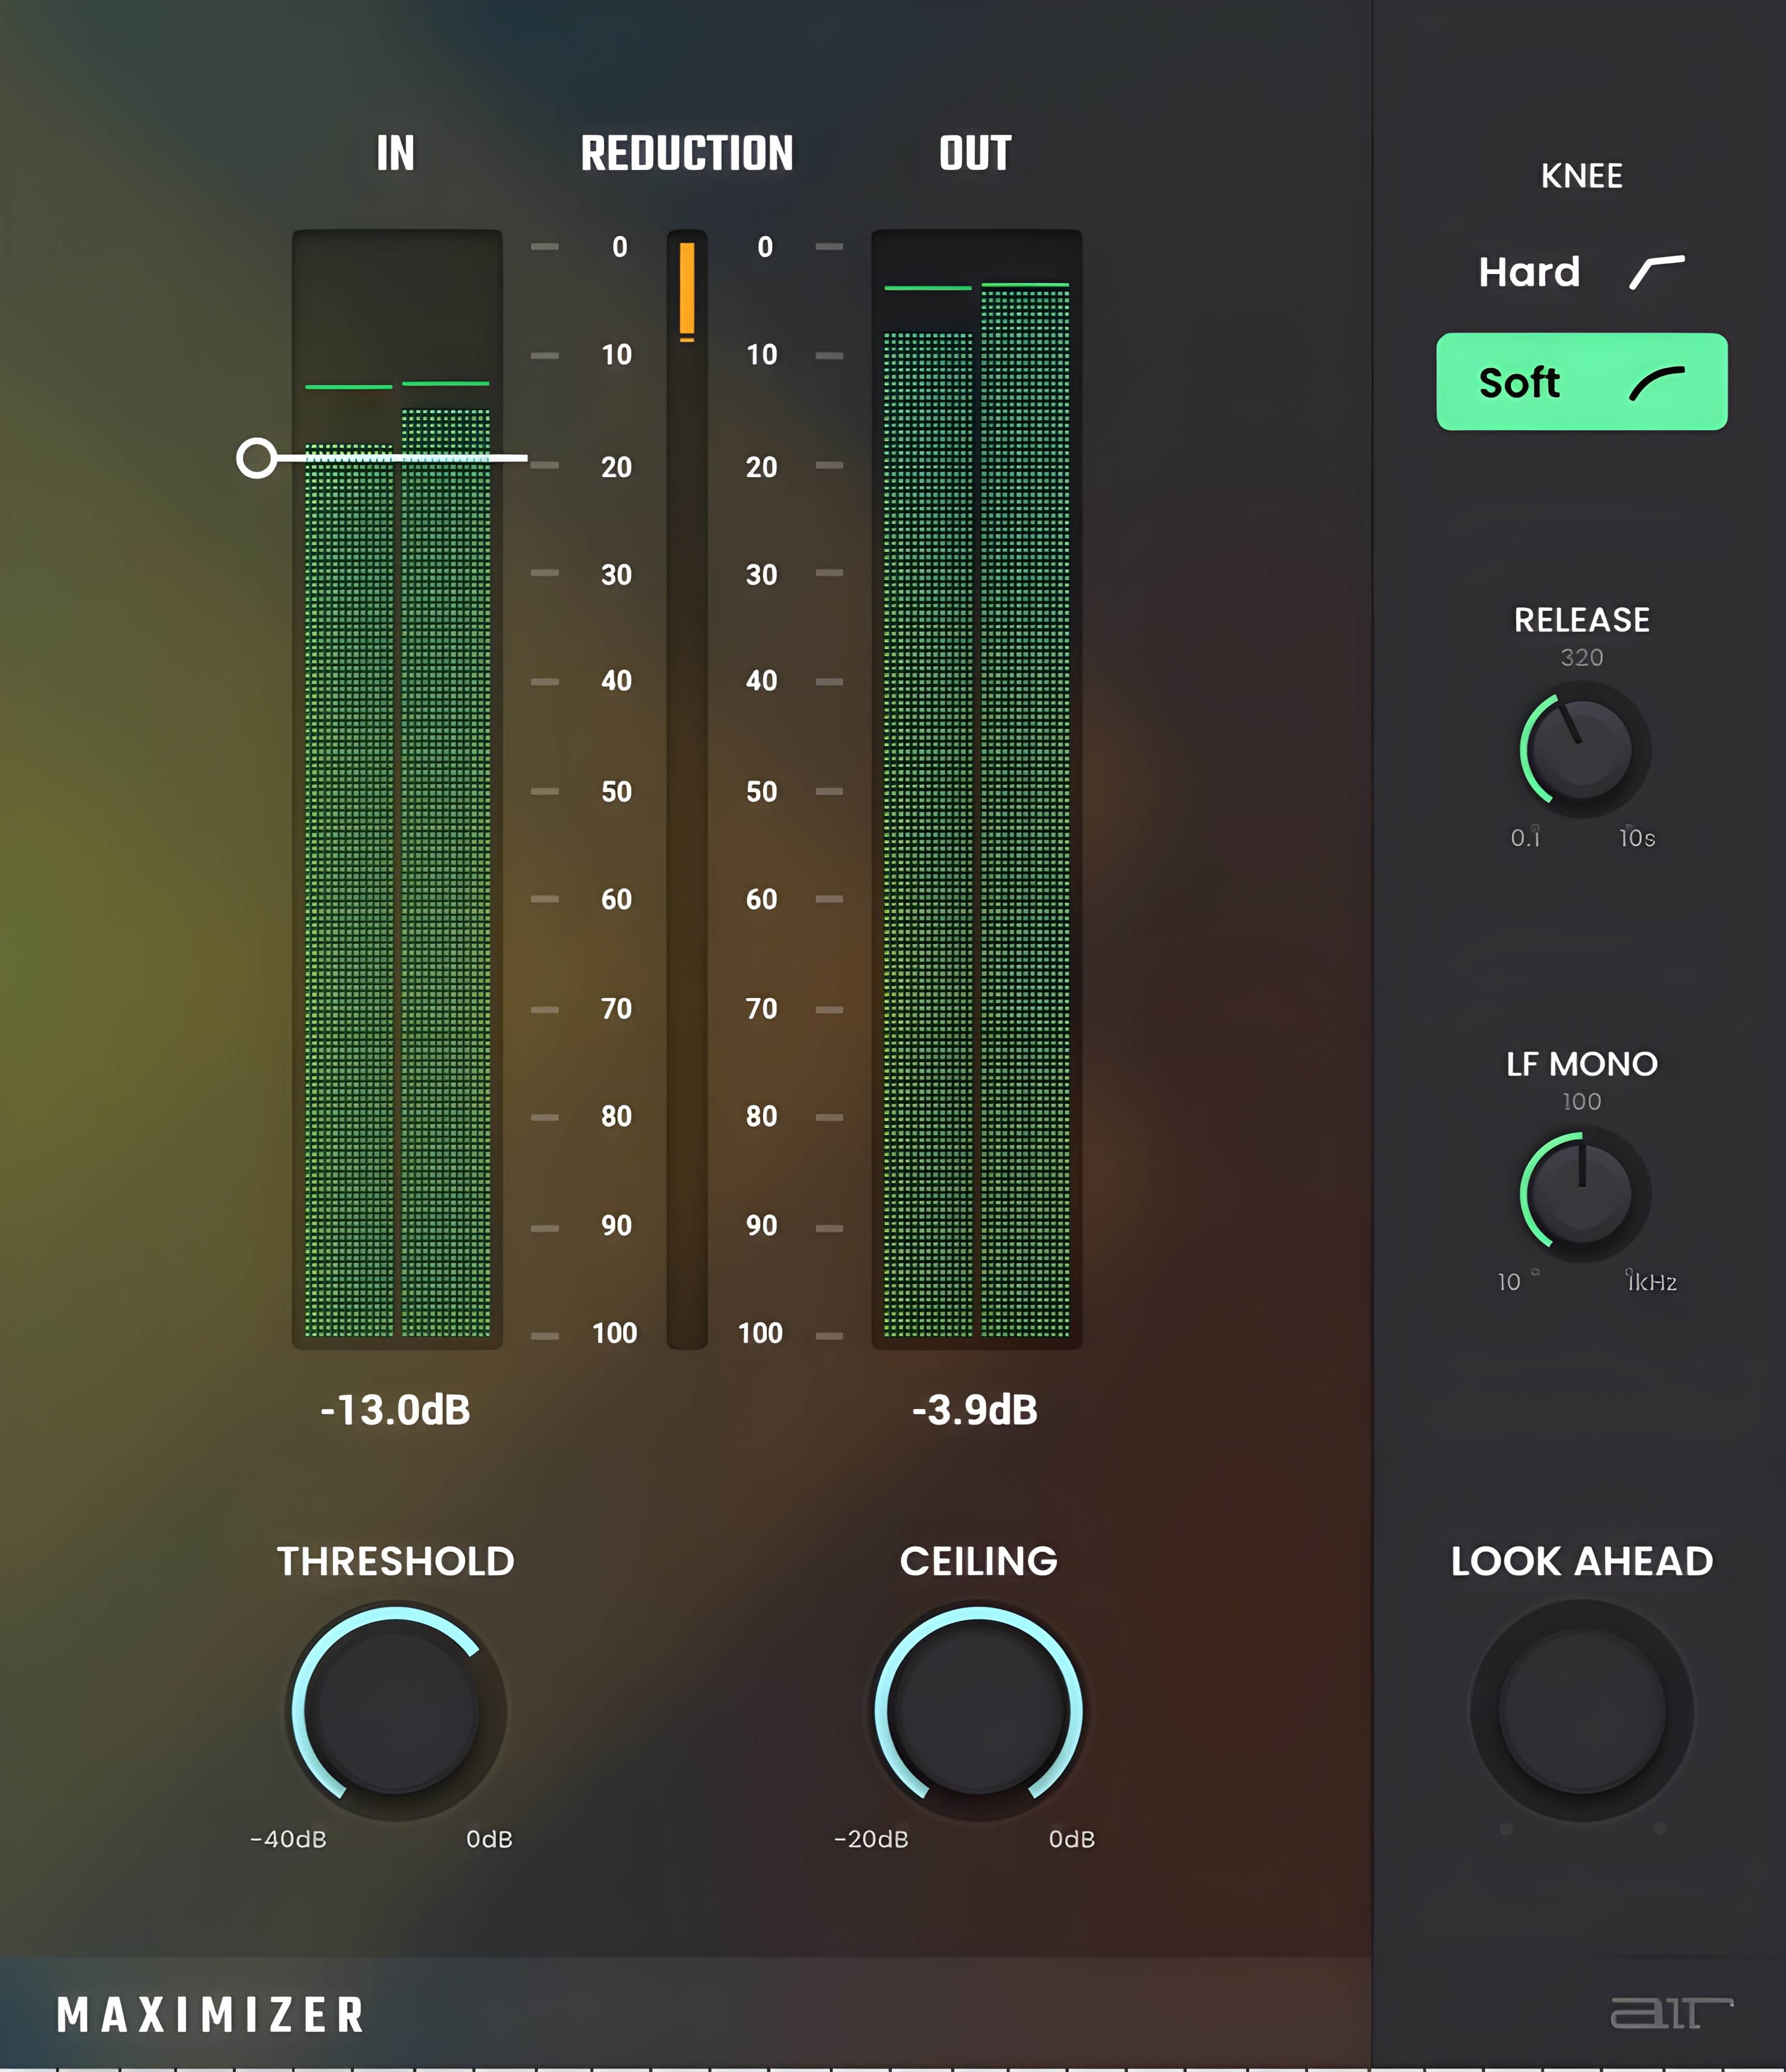Click the Look Ahead knob

coord(1581,1712)
